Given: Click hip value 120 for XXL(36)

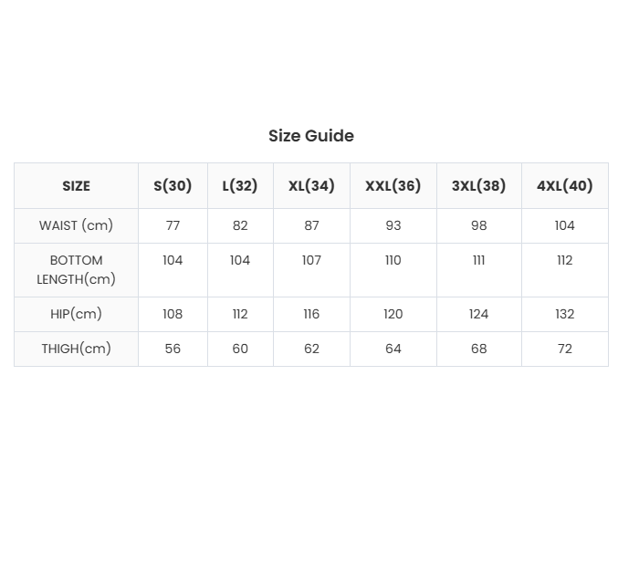Looking at the screenshot, I should pyautogui.click(x=393, y=314).
